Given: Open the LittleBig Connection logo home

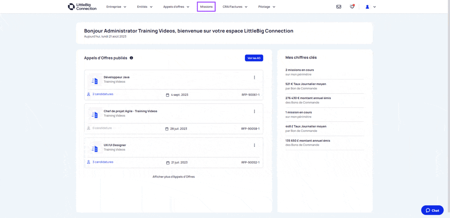Looking at the screenshot, I should tap(82, 7).
